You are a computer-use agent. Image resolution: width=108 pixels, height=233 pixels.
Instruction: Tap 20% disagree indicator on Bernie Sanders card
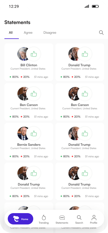coord(25,156)
